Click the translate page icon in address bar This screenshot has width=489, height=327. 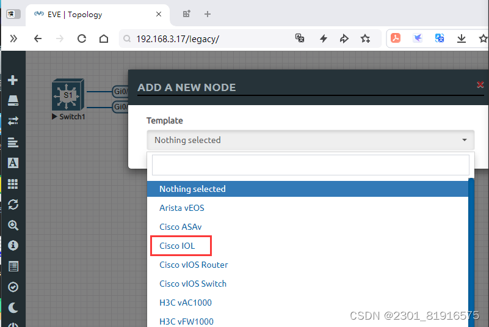pyautogui.click(x=300, y=38)
